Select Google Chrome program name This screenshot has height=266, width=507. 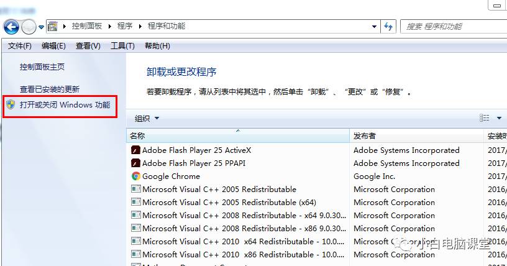(171, 177)
